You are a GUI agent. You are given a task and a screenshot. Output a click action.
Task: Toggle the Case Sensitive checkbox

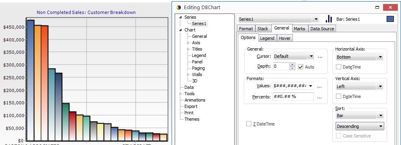pyautogui.click(x=338, y=136)
